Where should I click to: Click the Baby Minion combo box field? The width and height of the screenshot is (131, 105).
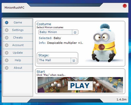tap(58, 32)
